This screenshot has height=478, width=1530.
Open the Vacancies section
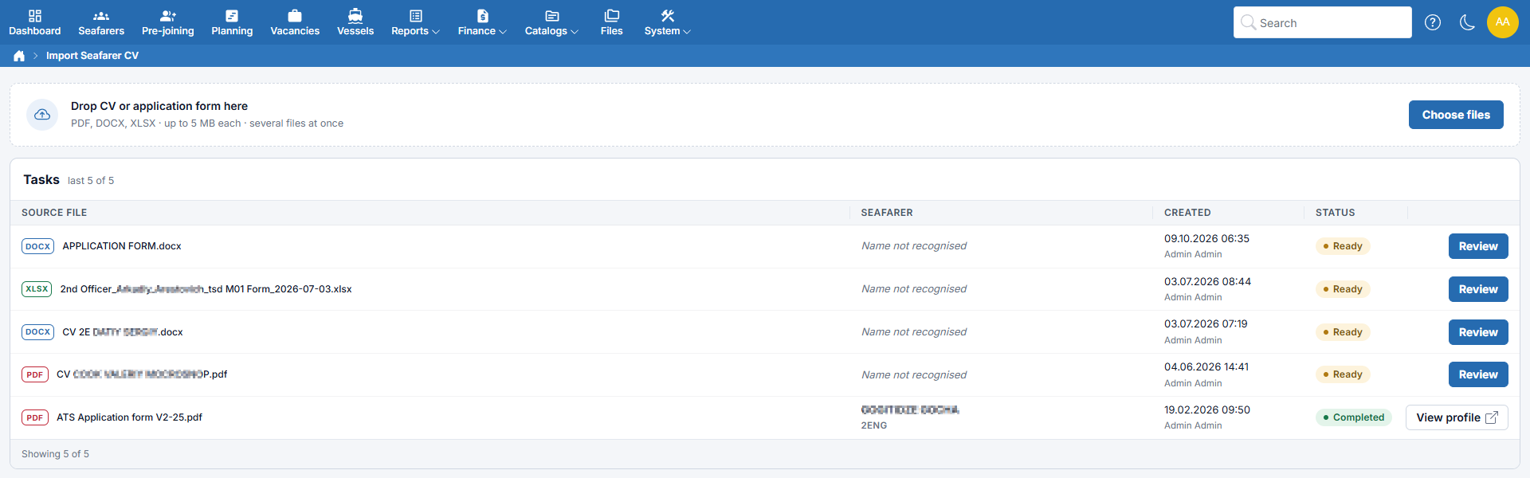[295, 22]
